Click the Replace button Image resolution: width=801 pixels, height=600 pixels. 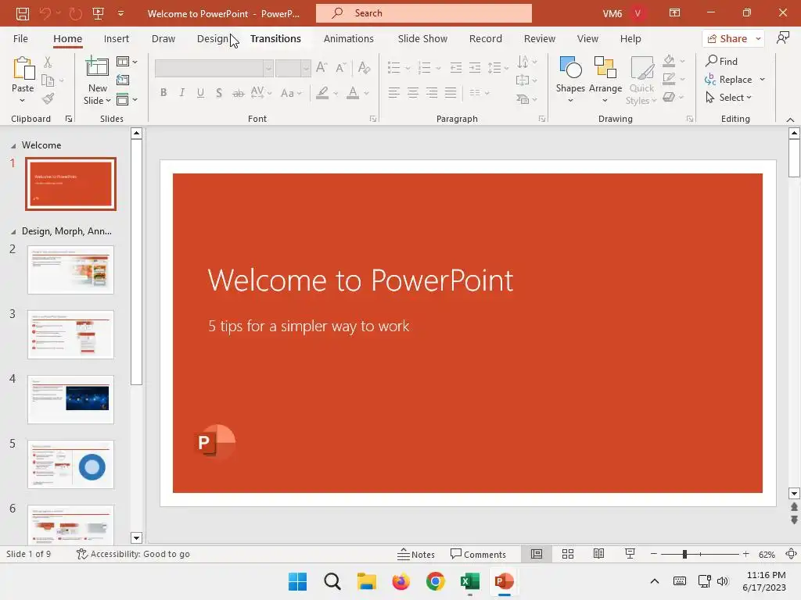(728, 80)
